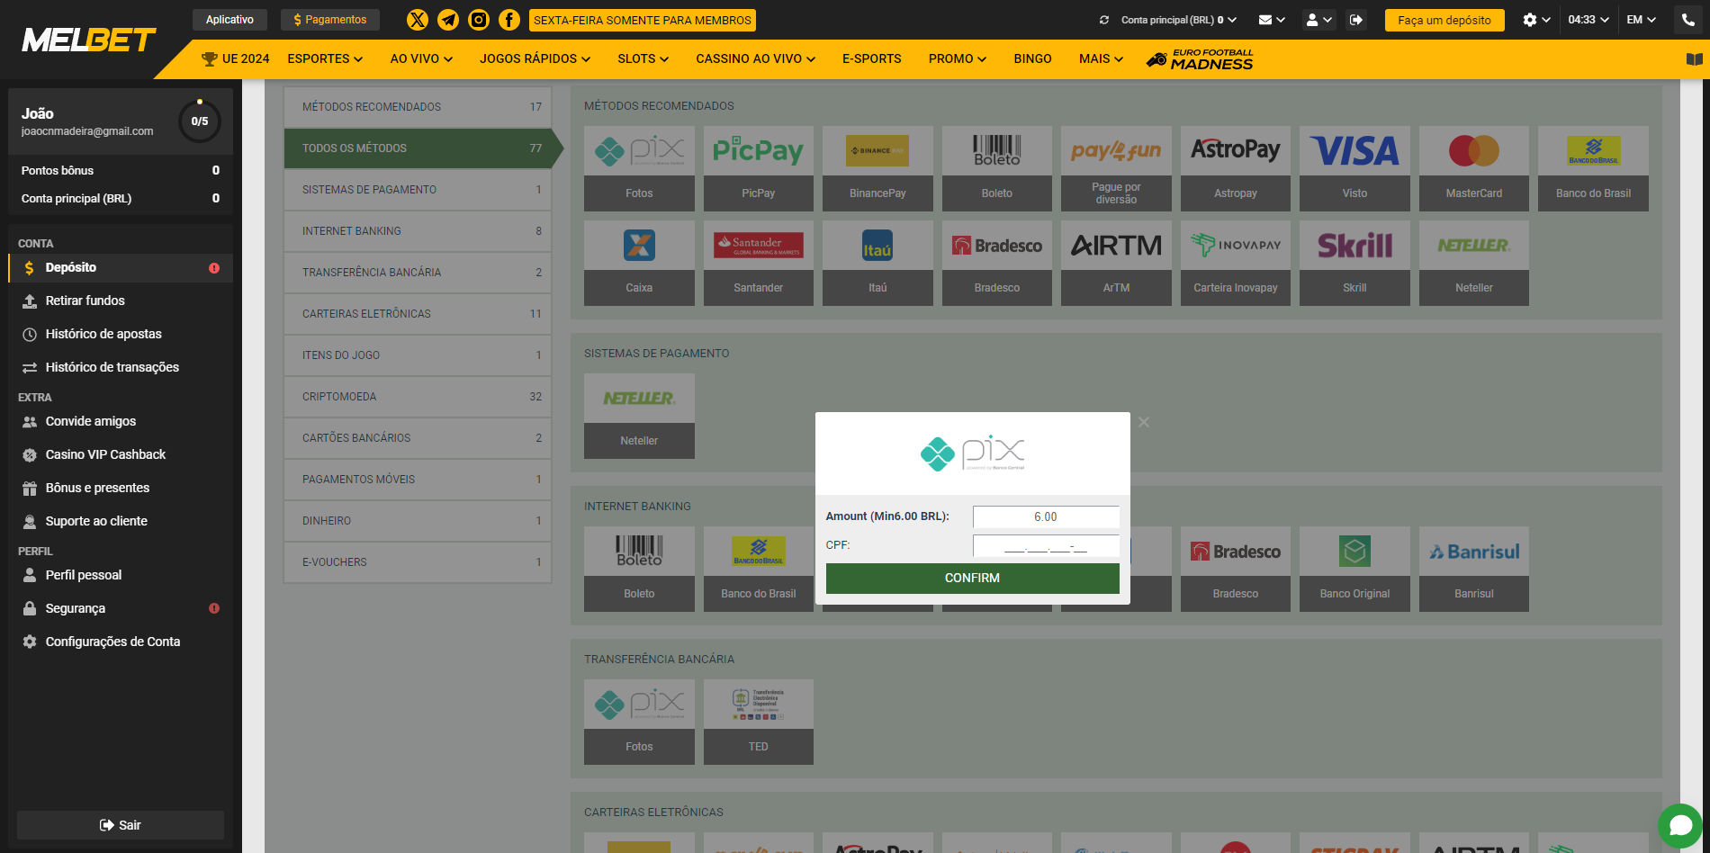Select BinancePay payment method

coord(877,168)
